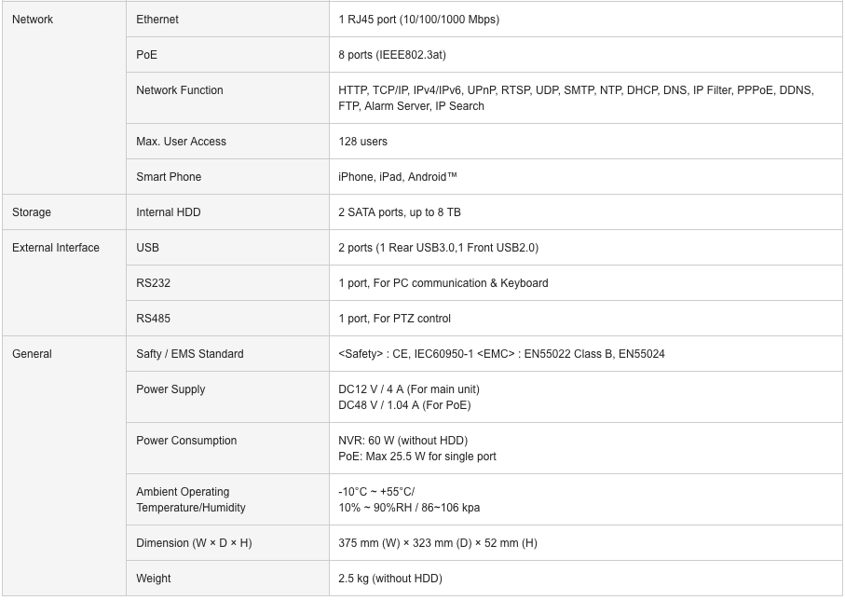
Task: Click the PoE 8 ports value
Action: [392, 55]
